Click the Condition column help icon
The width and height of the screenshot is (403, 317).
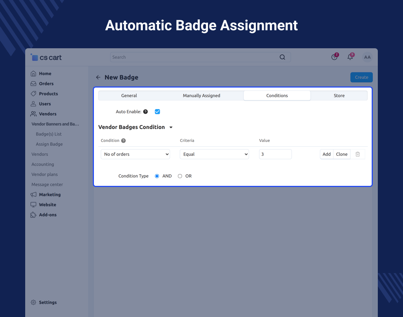[123, 140]
